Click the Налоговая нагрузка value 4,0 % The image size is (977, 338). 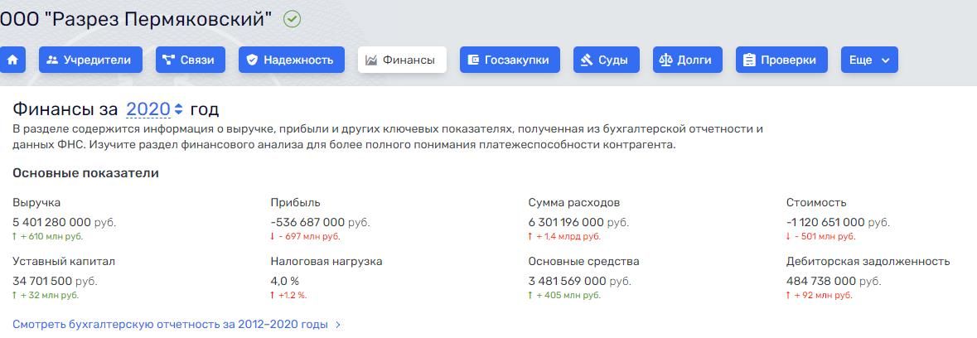coord(285,282)
